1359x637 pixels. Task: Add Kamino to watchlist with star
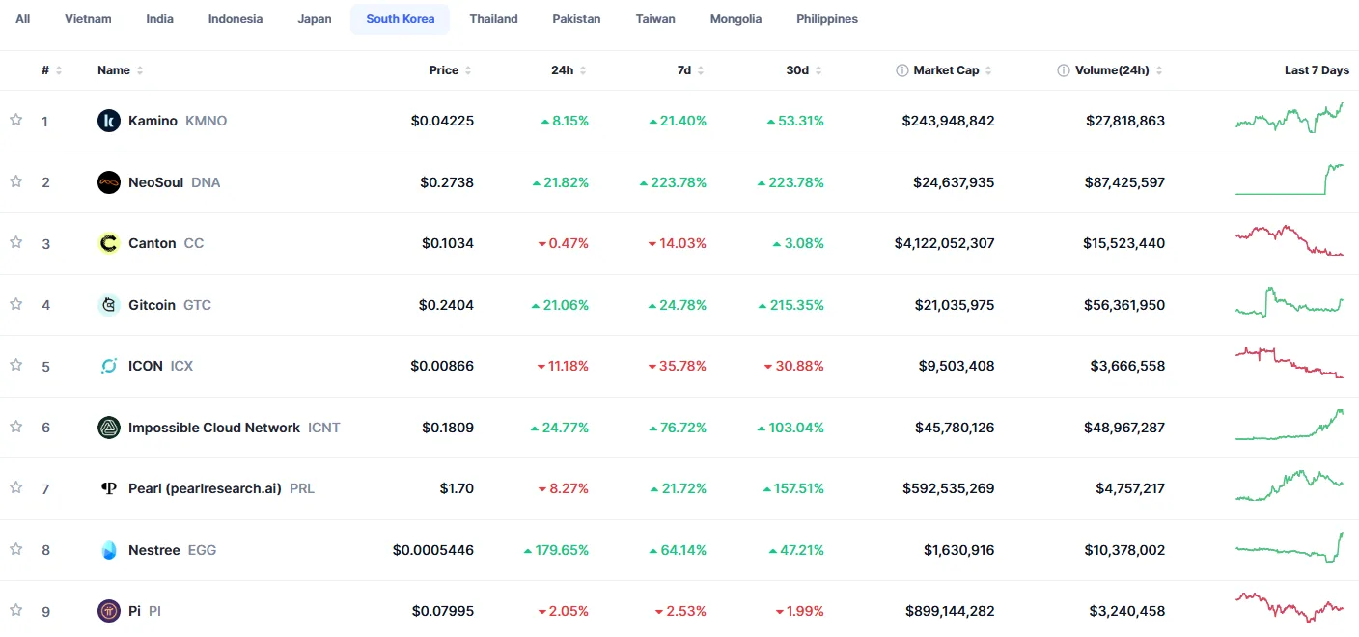click(15, 120)
